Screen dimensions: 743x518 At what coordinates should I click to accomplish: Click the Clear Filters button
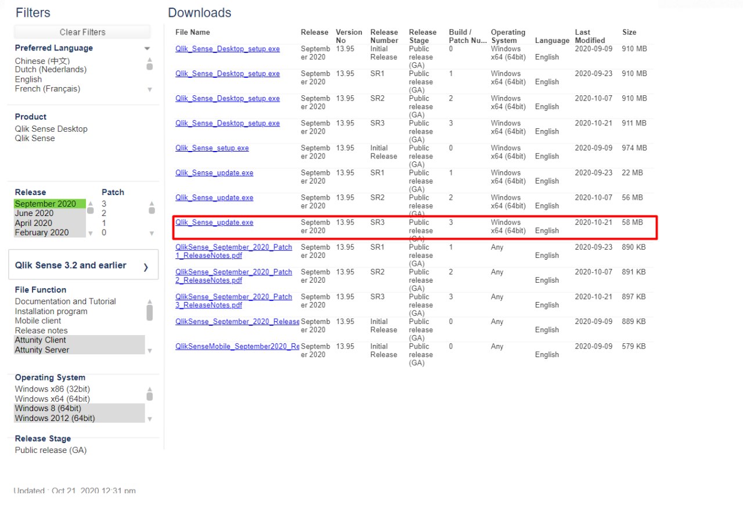pos(82,32)
